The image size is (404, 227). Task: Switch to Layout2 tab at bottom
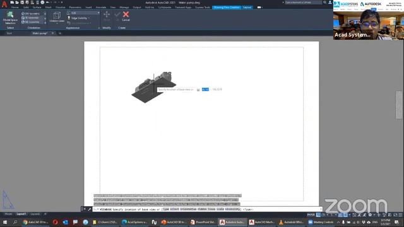pos(35,214)
